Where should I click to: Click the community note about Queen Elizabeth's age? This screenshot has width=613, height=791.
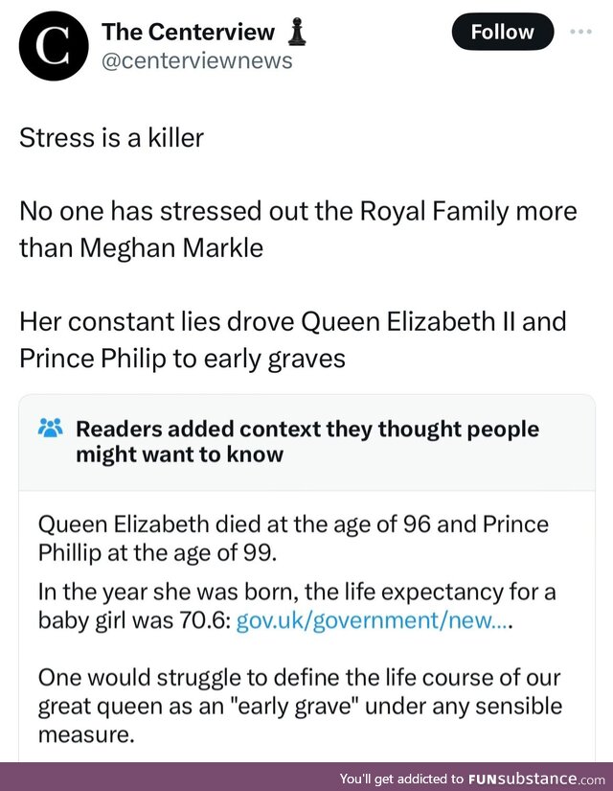point(293,538)
